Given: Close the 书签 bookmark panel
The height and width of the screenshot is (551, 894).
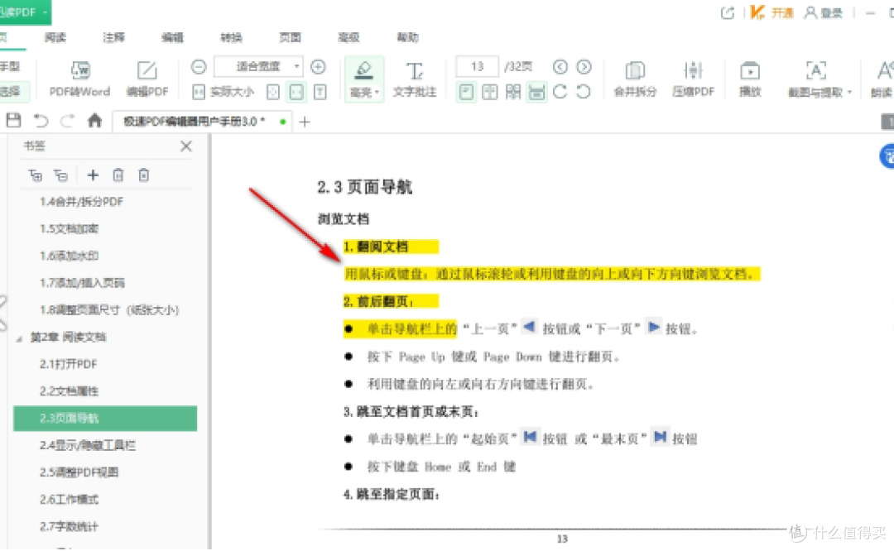Looking at the screenshot, I should point(186,146).
